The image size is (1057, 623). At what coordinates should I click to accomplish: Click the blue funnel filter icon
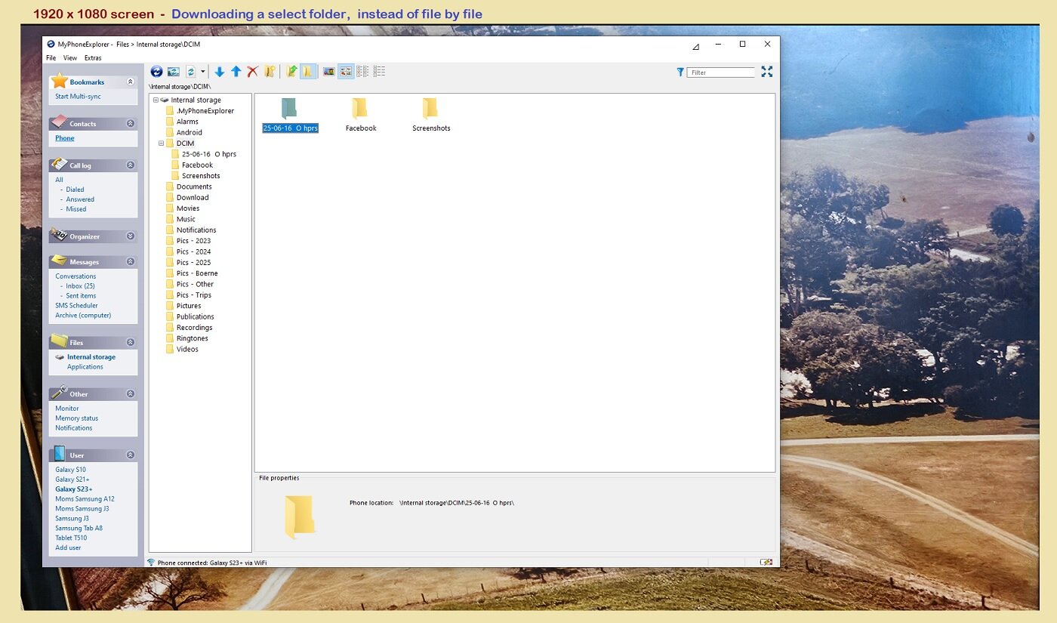[x=680, y=72]
